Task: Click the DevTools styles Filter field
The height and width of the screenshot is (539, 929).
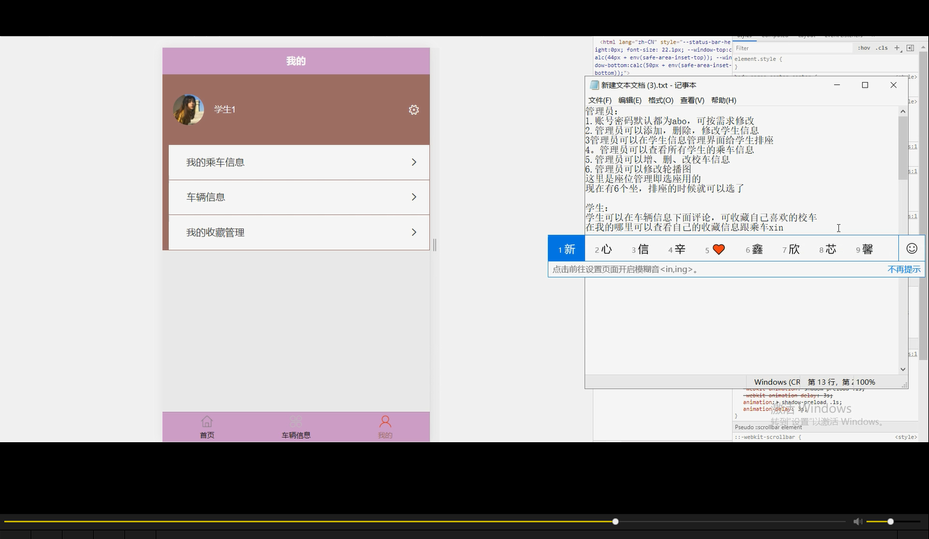Action: pos(792,48)
